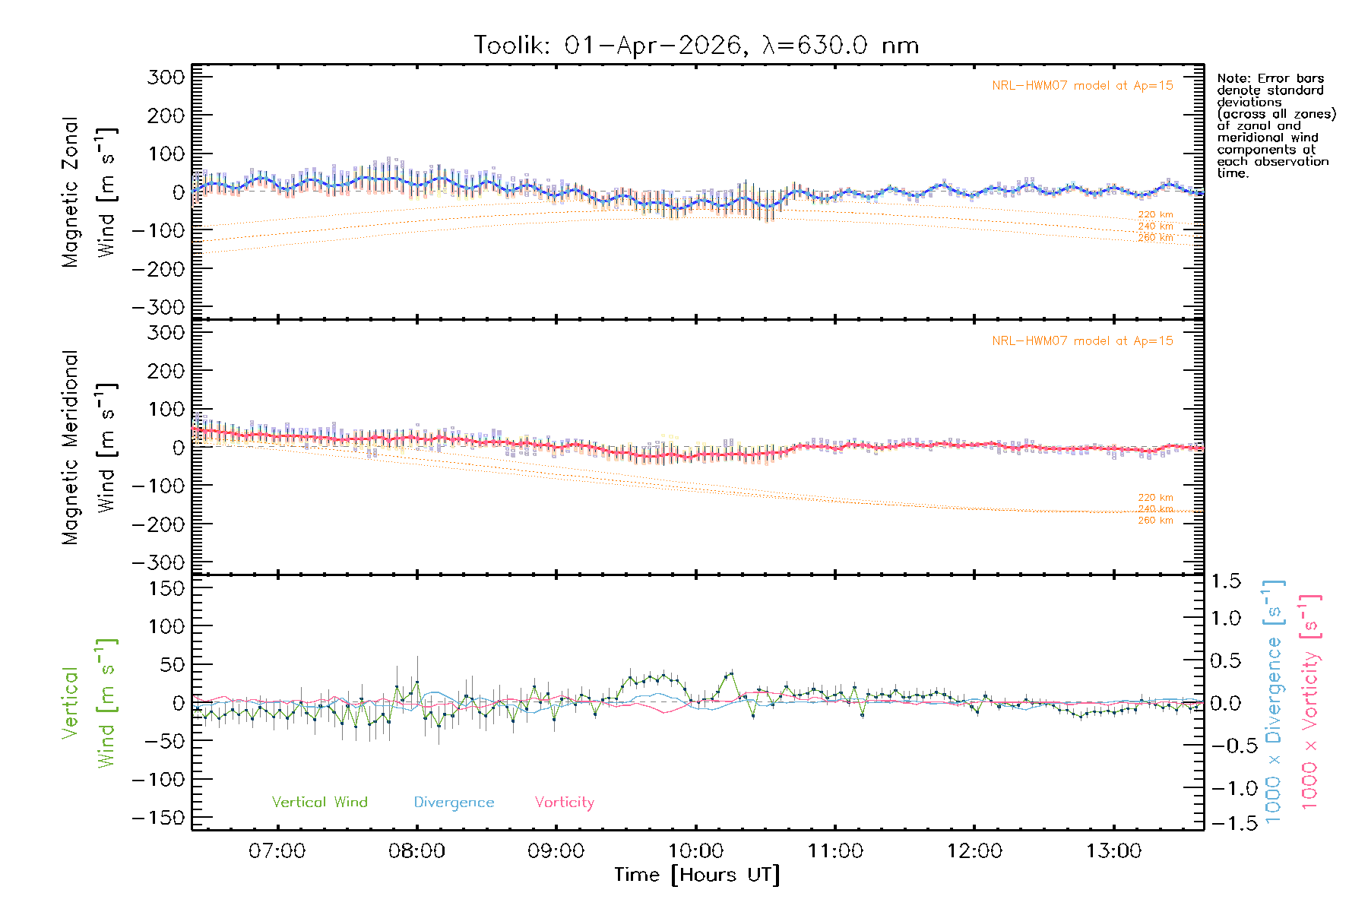Click the 10:00 time axis tick label
The height and width of the screenshot is (912, 1368).
tap(695, 851)
